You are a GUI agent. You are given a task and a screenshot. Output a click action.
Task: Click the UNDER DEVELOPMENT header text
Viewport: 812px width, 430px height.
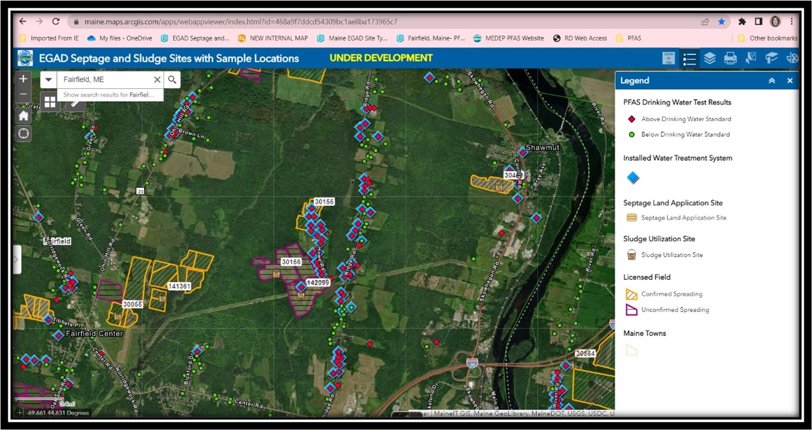381,58
